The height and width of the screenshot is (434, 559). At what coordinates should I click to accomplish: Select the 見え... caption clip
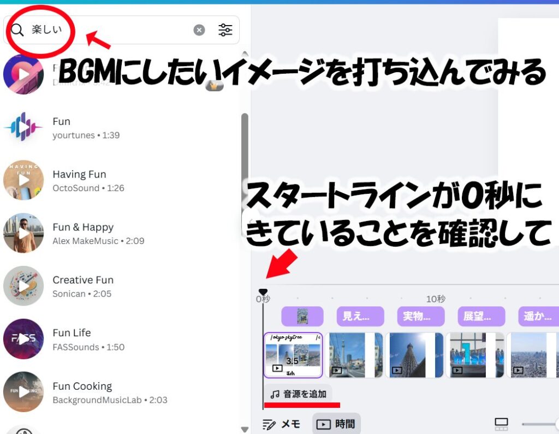pos(360,316)
